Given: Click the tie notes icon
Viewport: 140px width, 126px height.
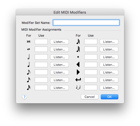Looking at the screenshot, I should [x=78, y=87].
